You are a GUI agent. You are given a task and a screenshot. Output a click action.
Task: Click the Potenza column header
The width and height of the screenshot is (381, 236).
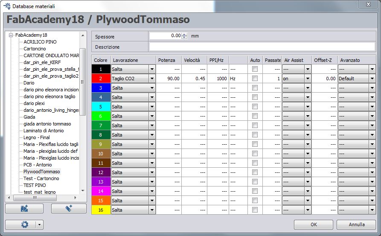coord(169,60)
